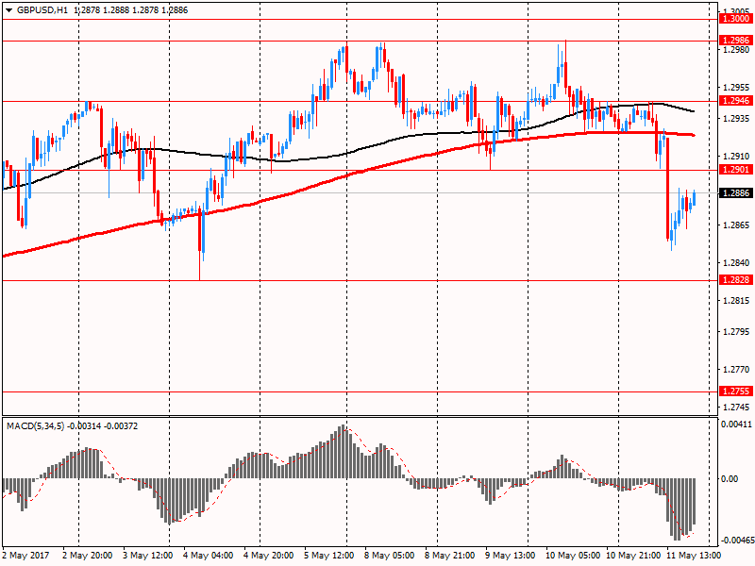Click the 1.2865 price scale value
The height and width of the screenshot is (566, 755).
tap(737, 225)
